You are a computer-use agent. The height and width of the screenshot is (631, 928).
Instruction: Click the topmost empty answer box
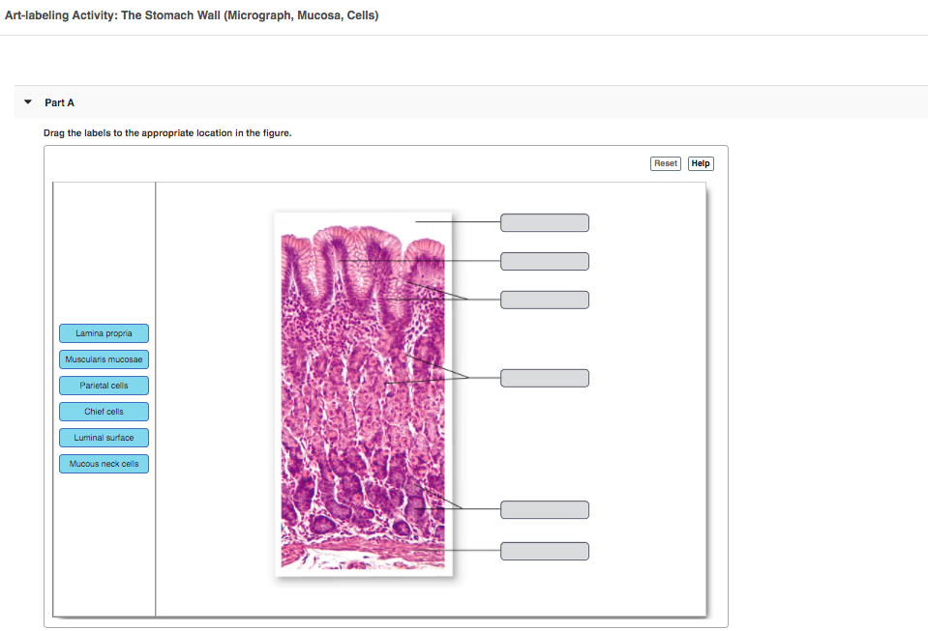545,223
